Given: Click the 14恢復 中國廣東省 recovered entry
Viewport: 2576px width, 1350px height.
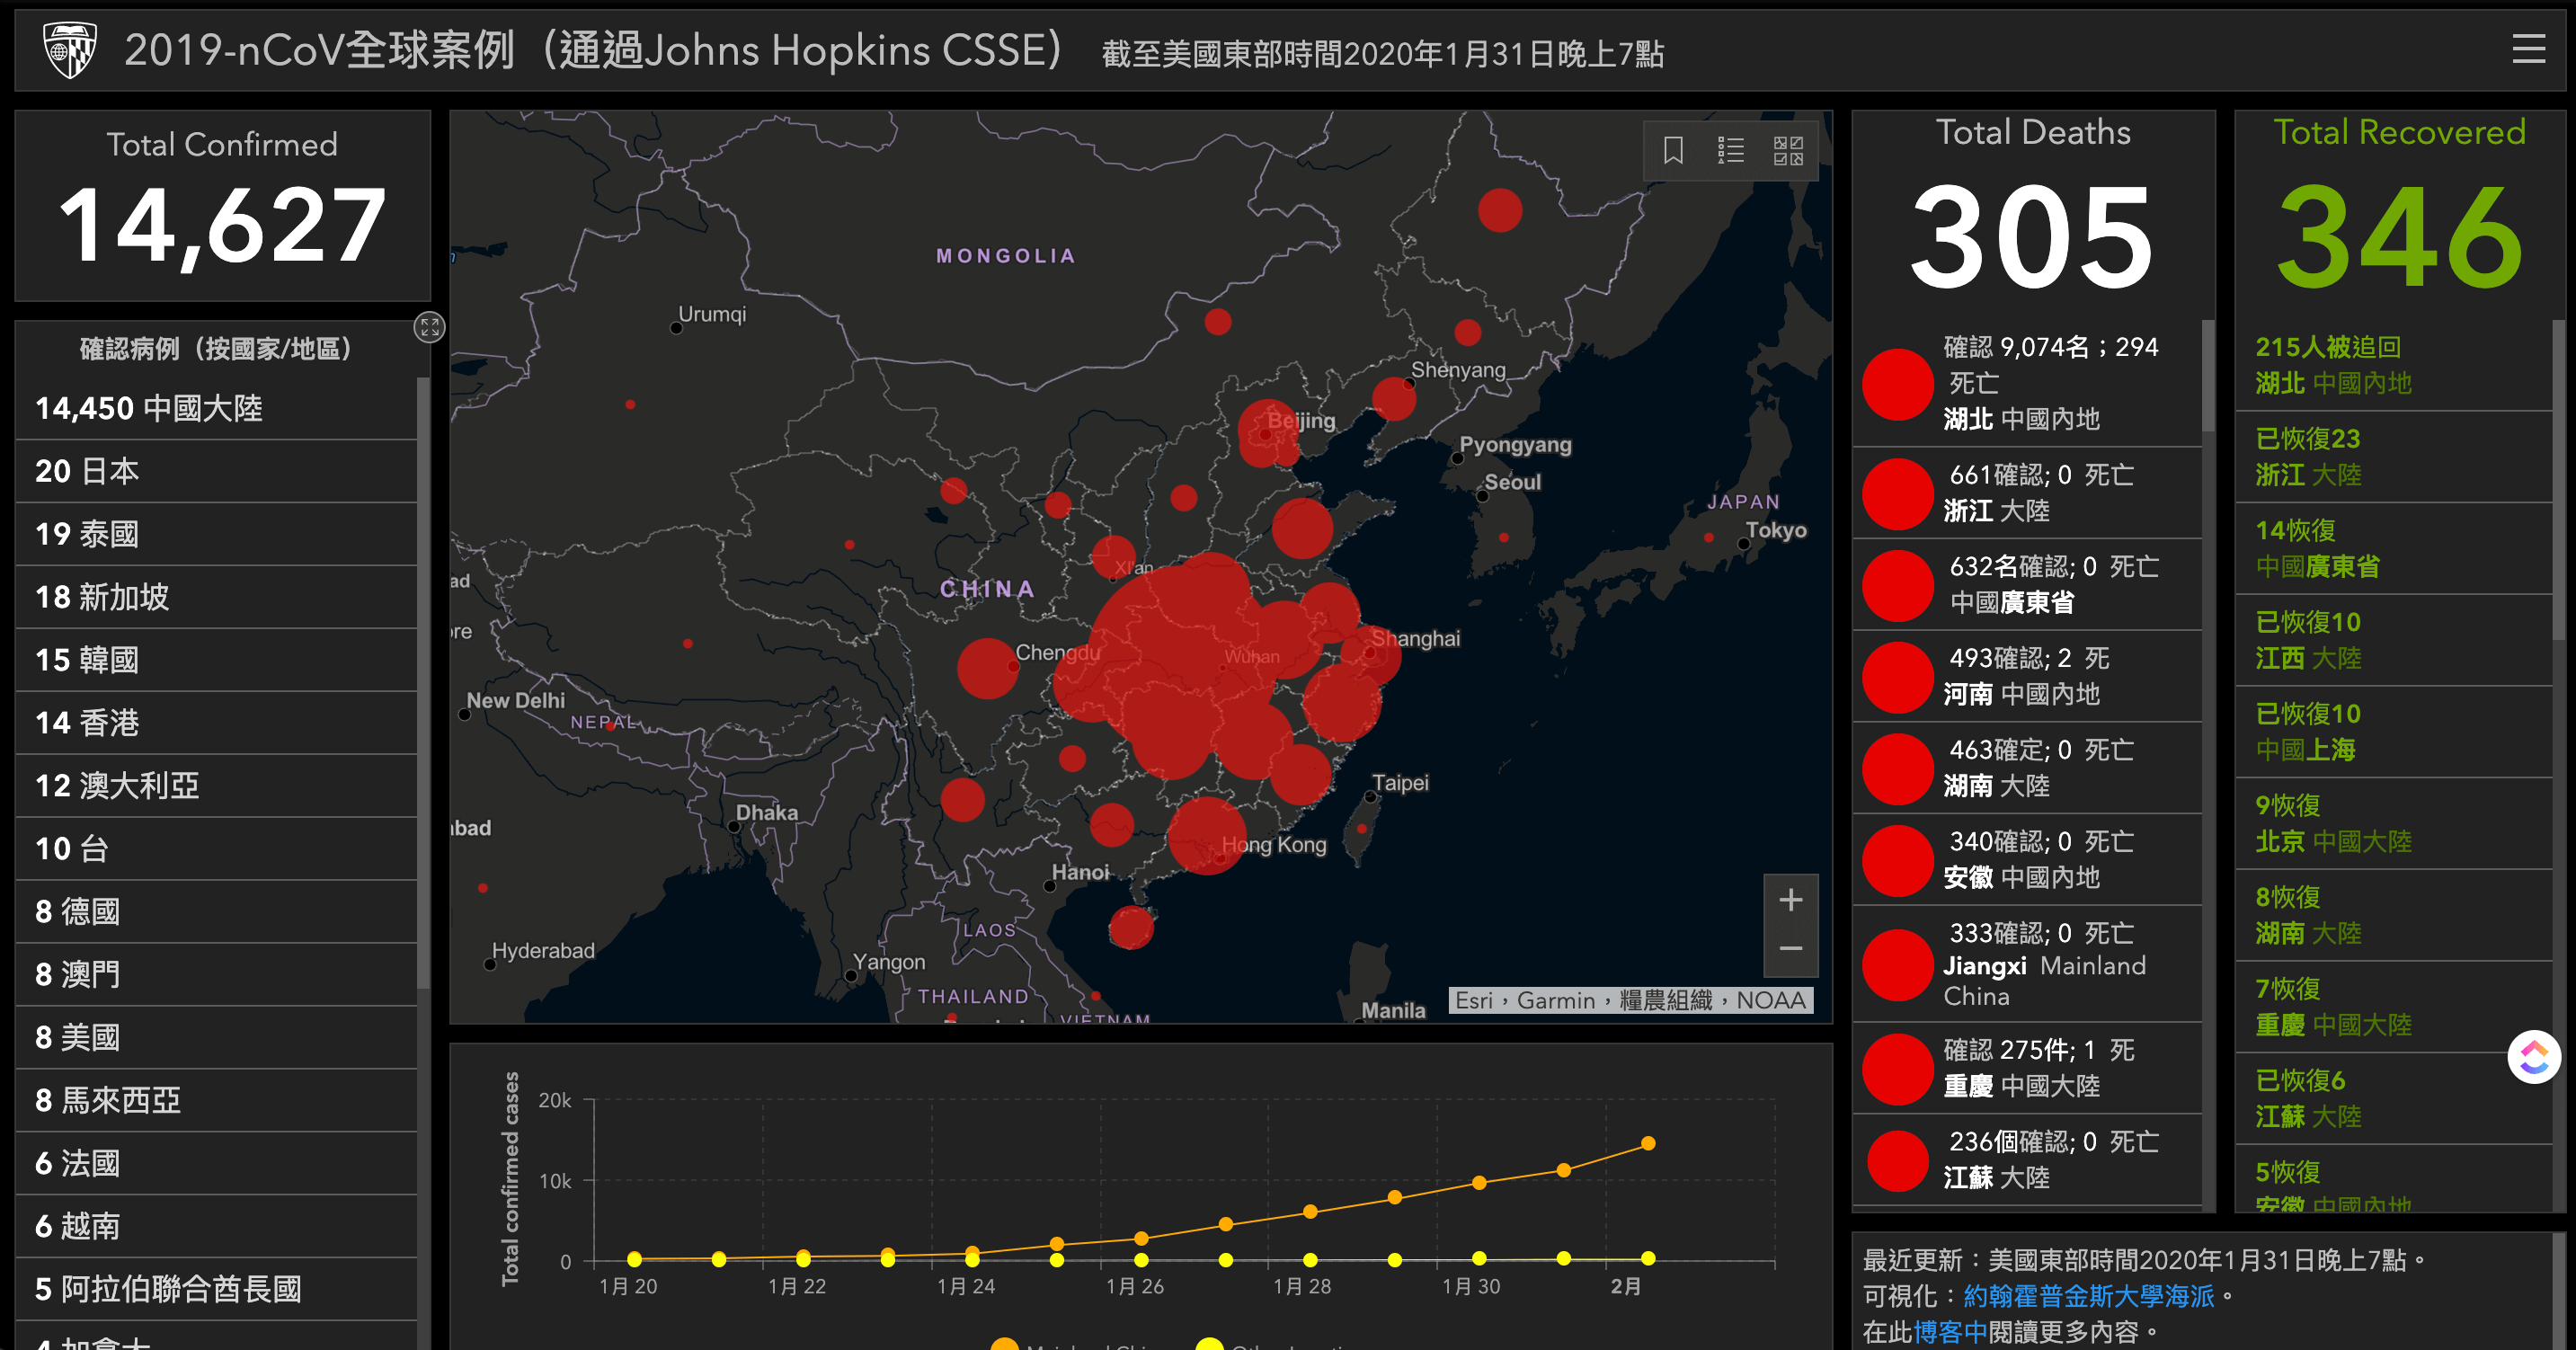Looking at the screenshot, I should 2394,549.
